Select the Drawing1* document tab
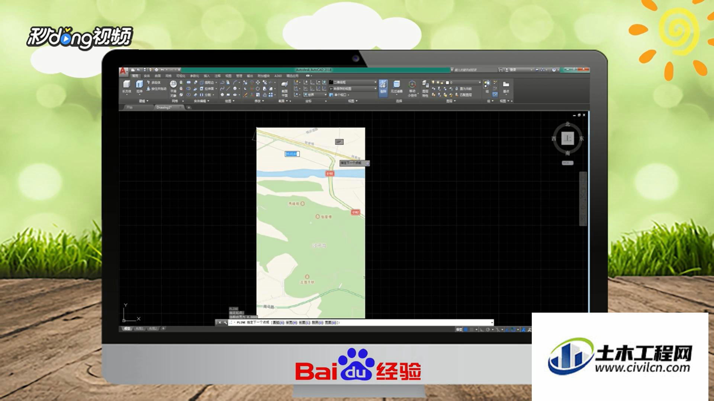Viewport: 714px width, 401px height. [x=169, y=107]
